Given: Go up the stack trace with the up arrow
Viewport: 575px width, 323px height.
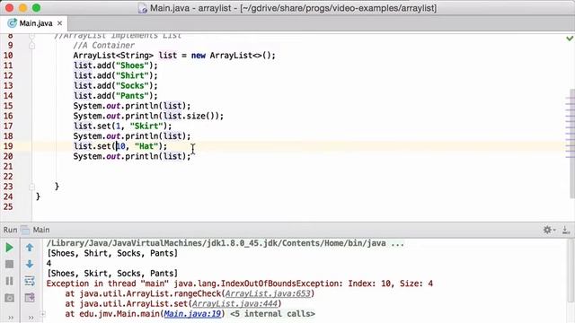Looking at the screenshot, I should coord(30,248).
